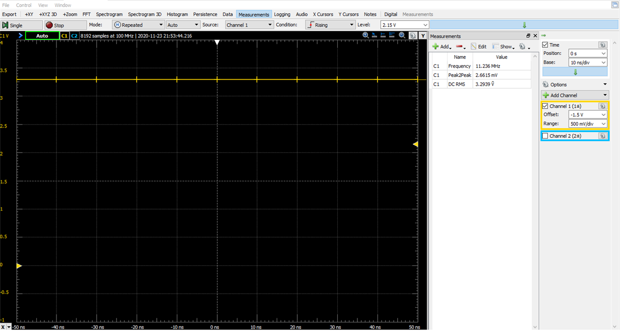Screen dimensions: 620x334
Task: Stop the running acquisition
Action: 65,25
